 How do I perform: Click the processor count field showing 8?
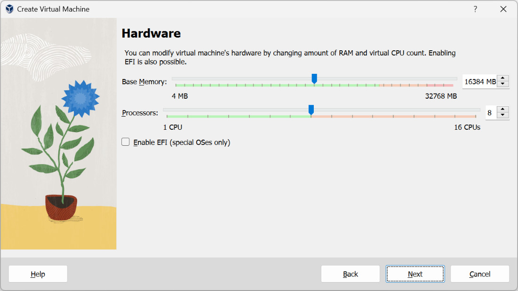(491, 112)
